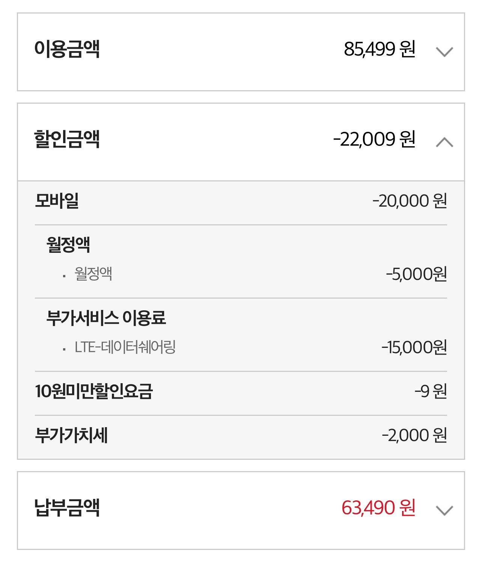This screenshot has width=482, height=562.
Task: Select the 85,499 원 usage amount
Action: (379, 49)
